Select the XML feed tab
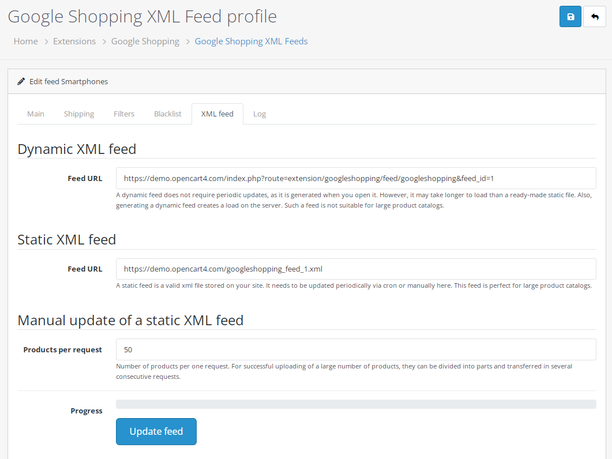Screen dimensions: 612x459 (217, 114)
